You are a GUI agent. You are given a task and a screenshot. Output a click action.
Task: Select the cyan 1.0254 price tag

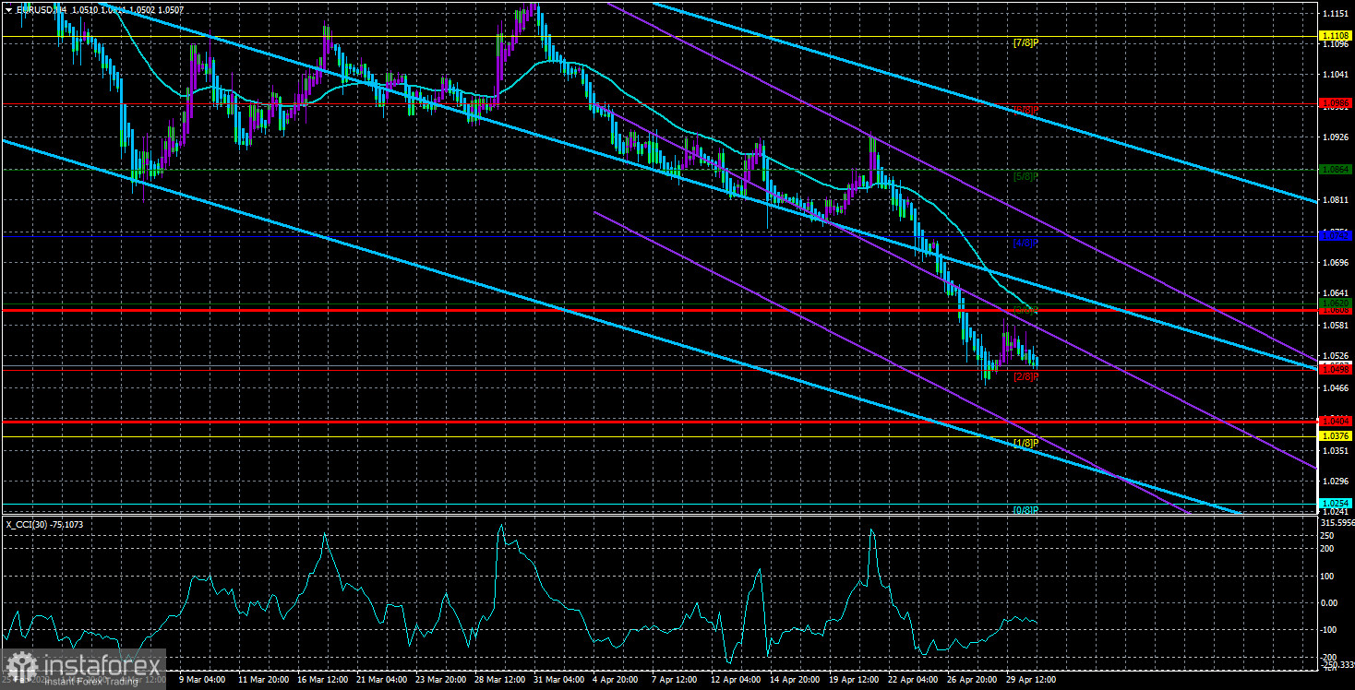click(1336, 504)
